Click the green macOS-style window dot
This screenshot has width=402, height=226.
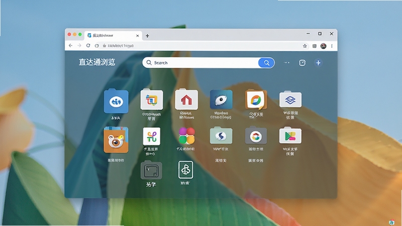[x=80, y=34]
